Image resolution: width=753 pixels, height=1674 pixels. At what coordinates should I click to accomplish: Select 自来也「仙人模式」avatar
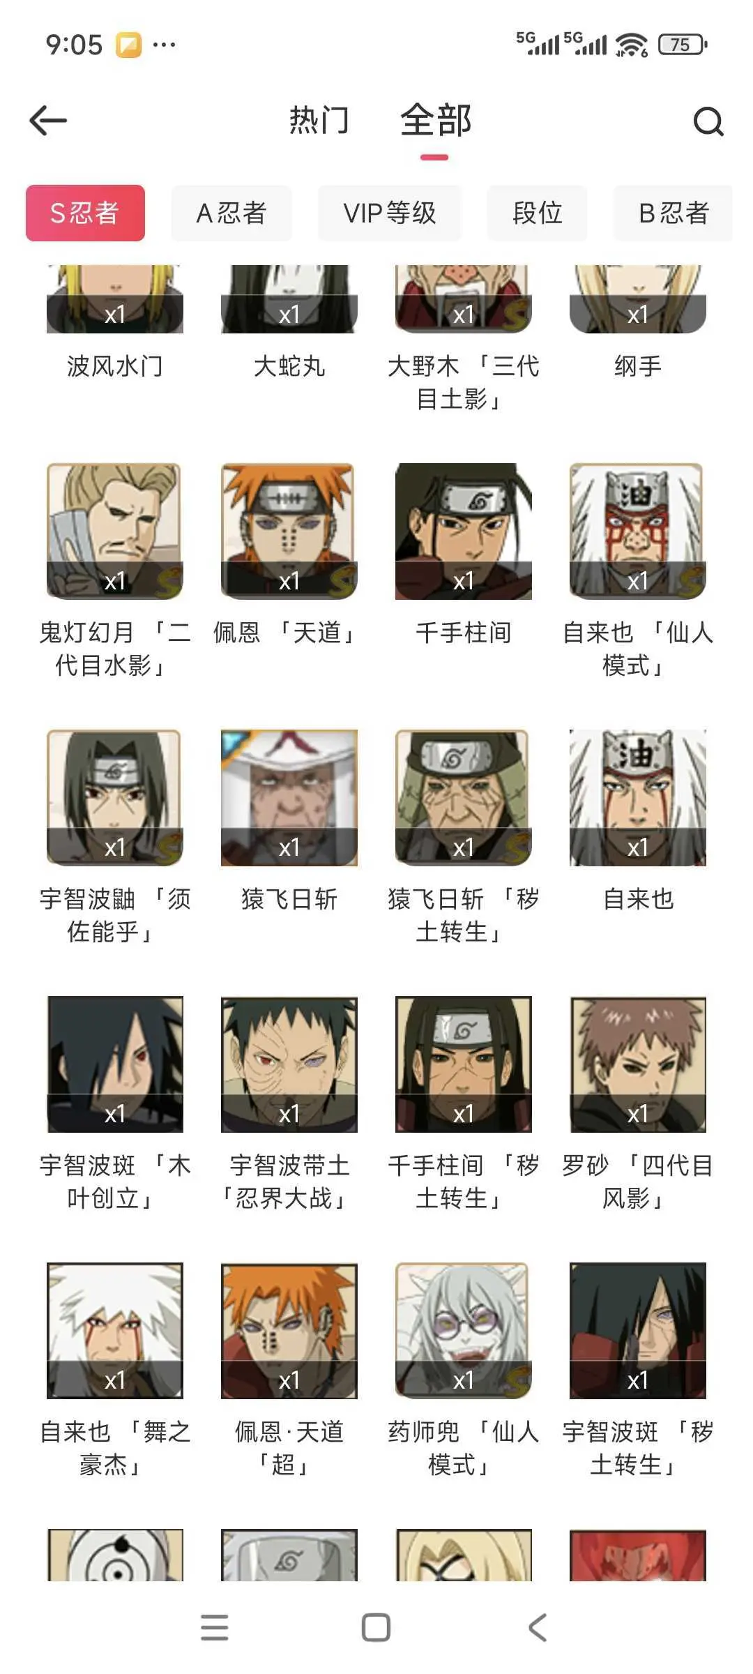tap(638, 531)
